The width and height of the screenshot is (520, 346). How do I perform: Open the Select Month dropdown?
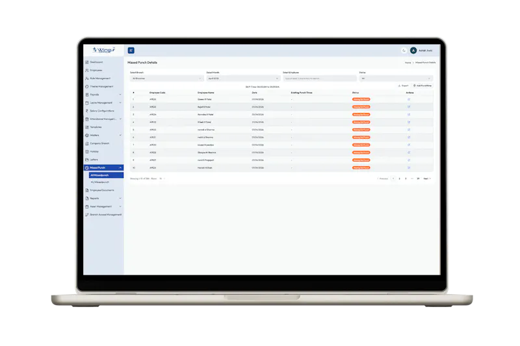(243, 79)
